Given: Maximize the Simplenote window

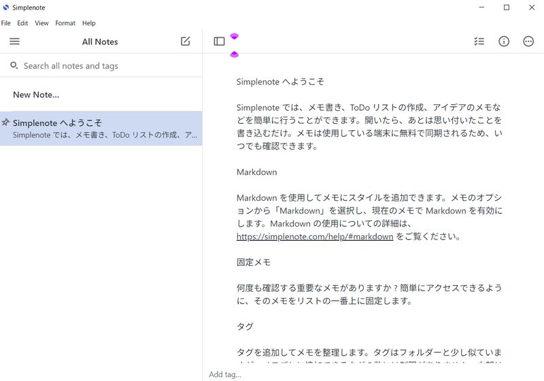Looking at the screenshot, I should click(x=507, y=7).
